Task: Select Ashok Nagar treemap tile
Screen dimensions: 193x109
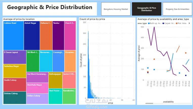Action: click(32, 36)
